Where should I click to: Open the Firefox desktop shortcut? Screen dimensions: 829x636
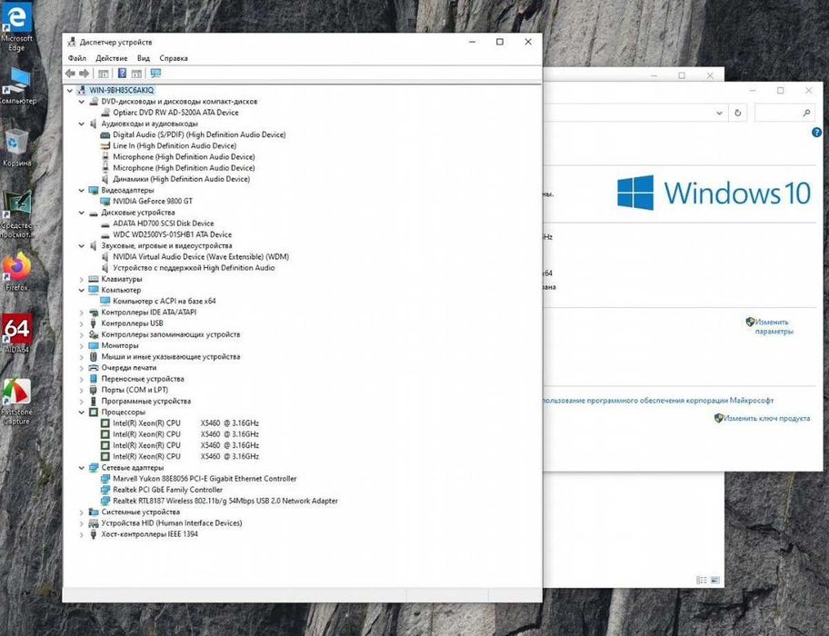click(17, 272)
